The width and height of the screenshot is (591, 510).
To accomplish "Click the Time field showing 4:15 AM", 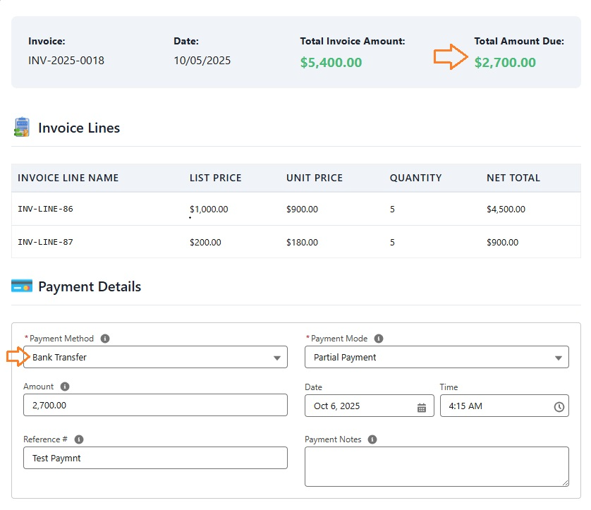I will [494, 406].
